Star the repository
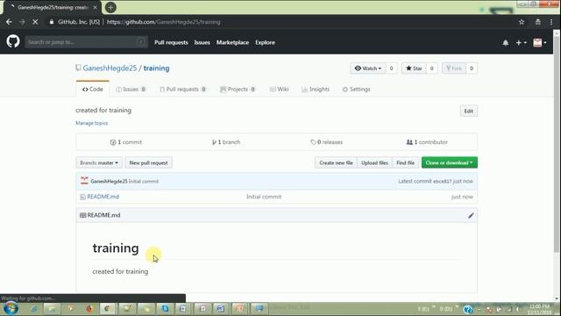This screenshot has height=316, width=561. [x=414, y=68]
